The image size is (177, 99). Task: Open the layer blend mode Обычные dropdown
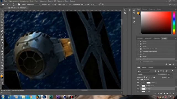(x=147, y=74)
